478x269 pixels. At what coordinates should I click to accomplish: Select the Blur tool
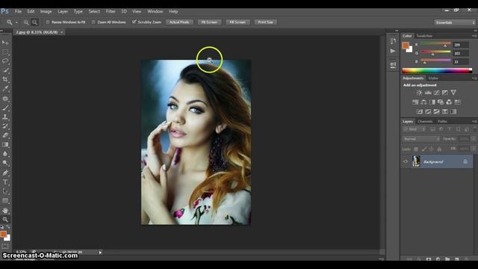(5, 154)
